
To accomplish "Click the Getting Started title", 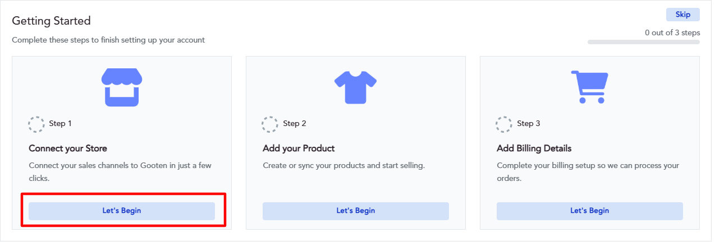I will (52, 21).
